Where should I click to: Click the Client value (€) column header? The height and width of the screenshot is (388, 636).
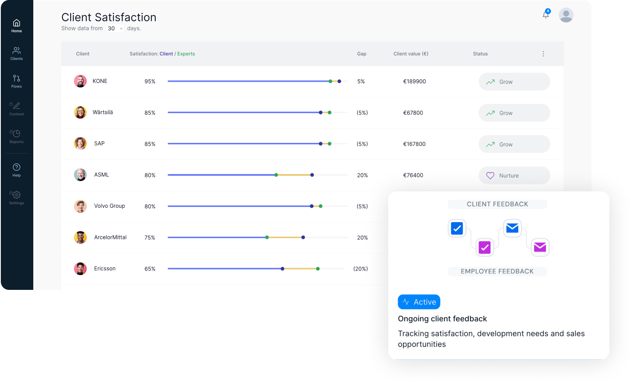411,54
